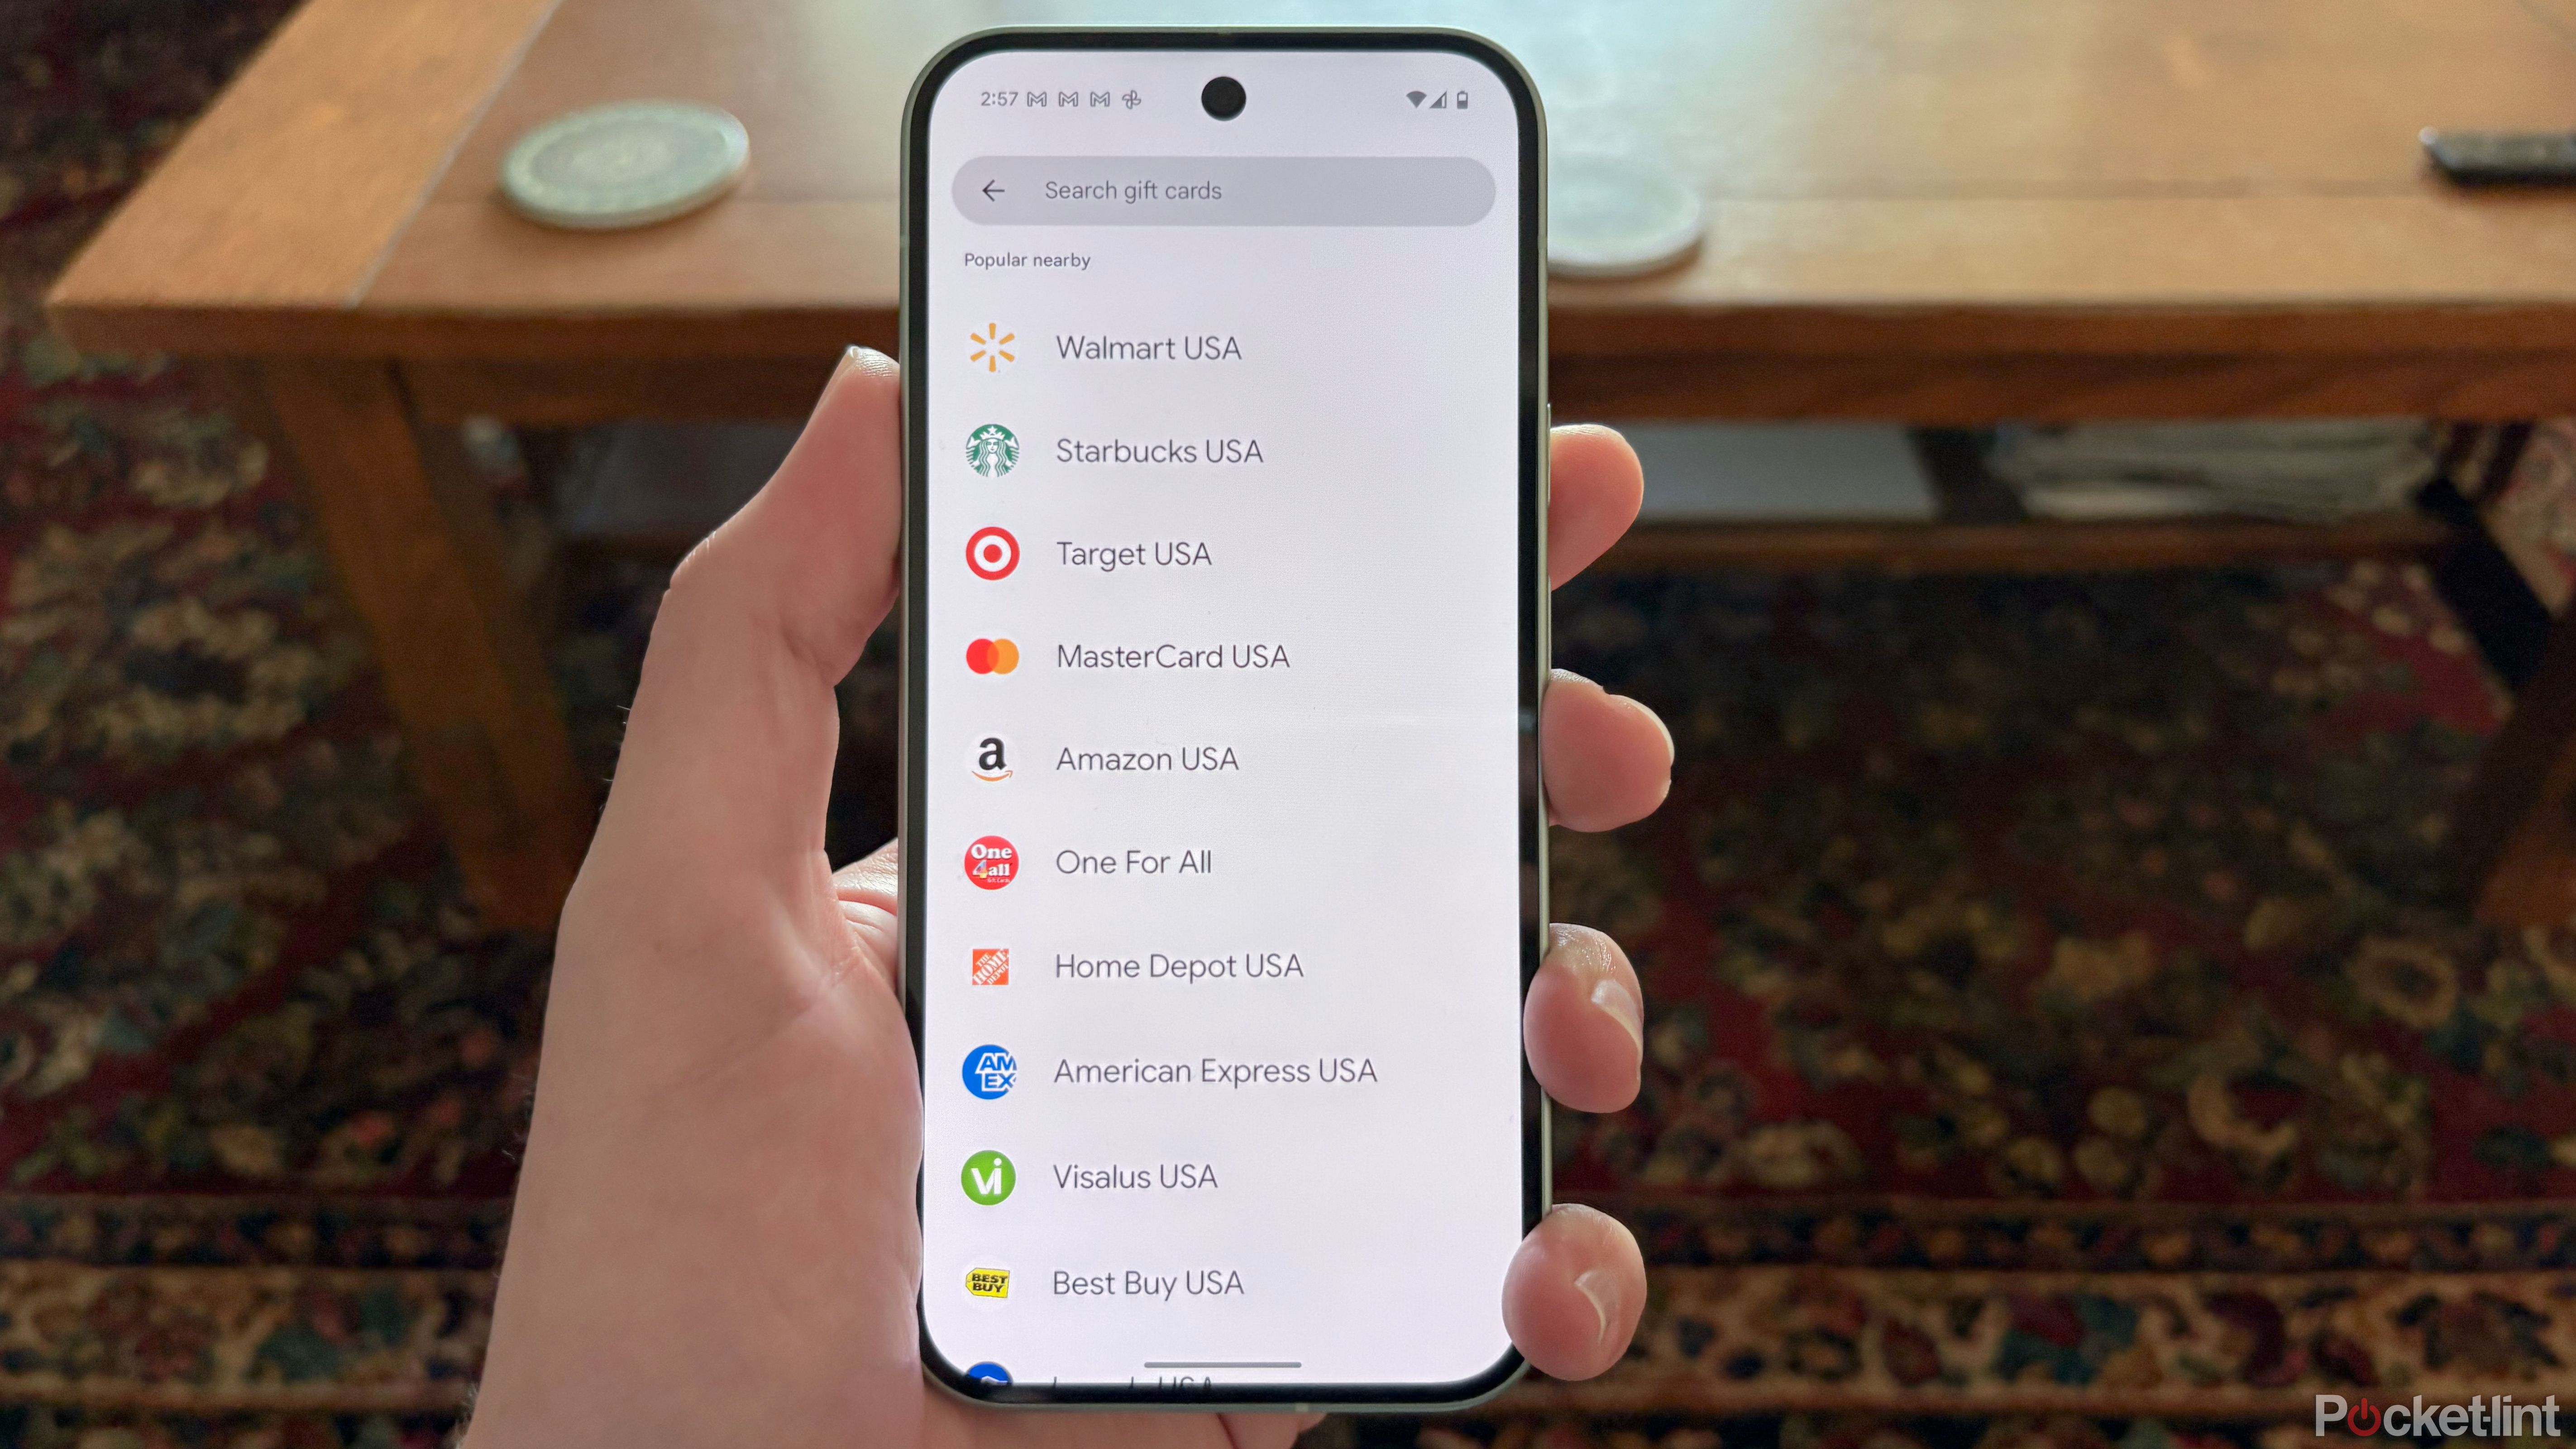Select the Starbucks USA gift card icon
Image resolution: width=2576 pixels, height=1449 pixels.
point(993,450)
